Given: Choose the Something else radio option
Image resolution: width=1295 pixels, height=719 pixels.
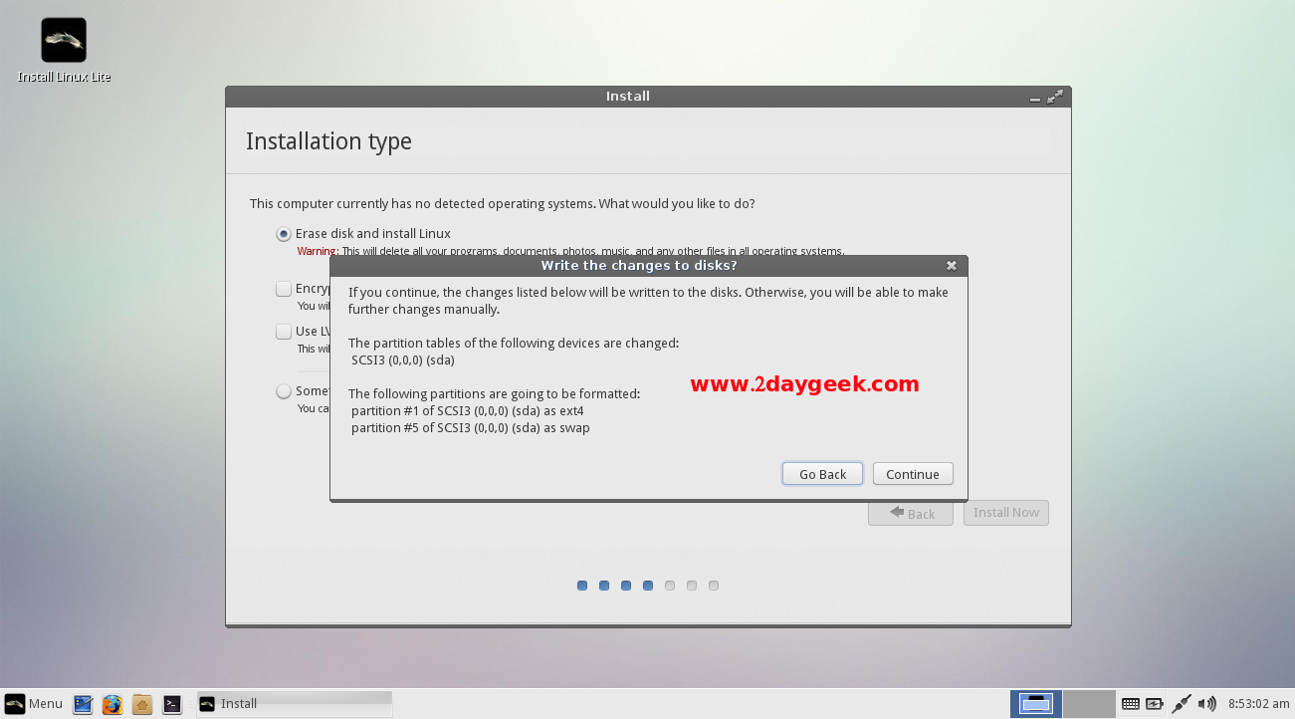Looking at the screenshot, I should 284,391.
